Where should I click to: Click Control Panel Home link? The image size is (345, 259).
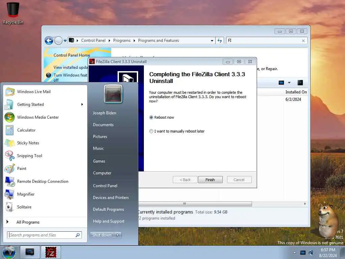(72, 55)
